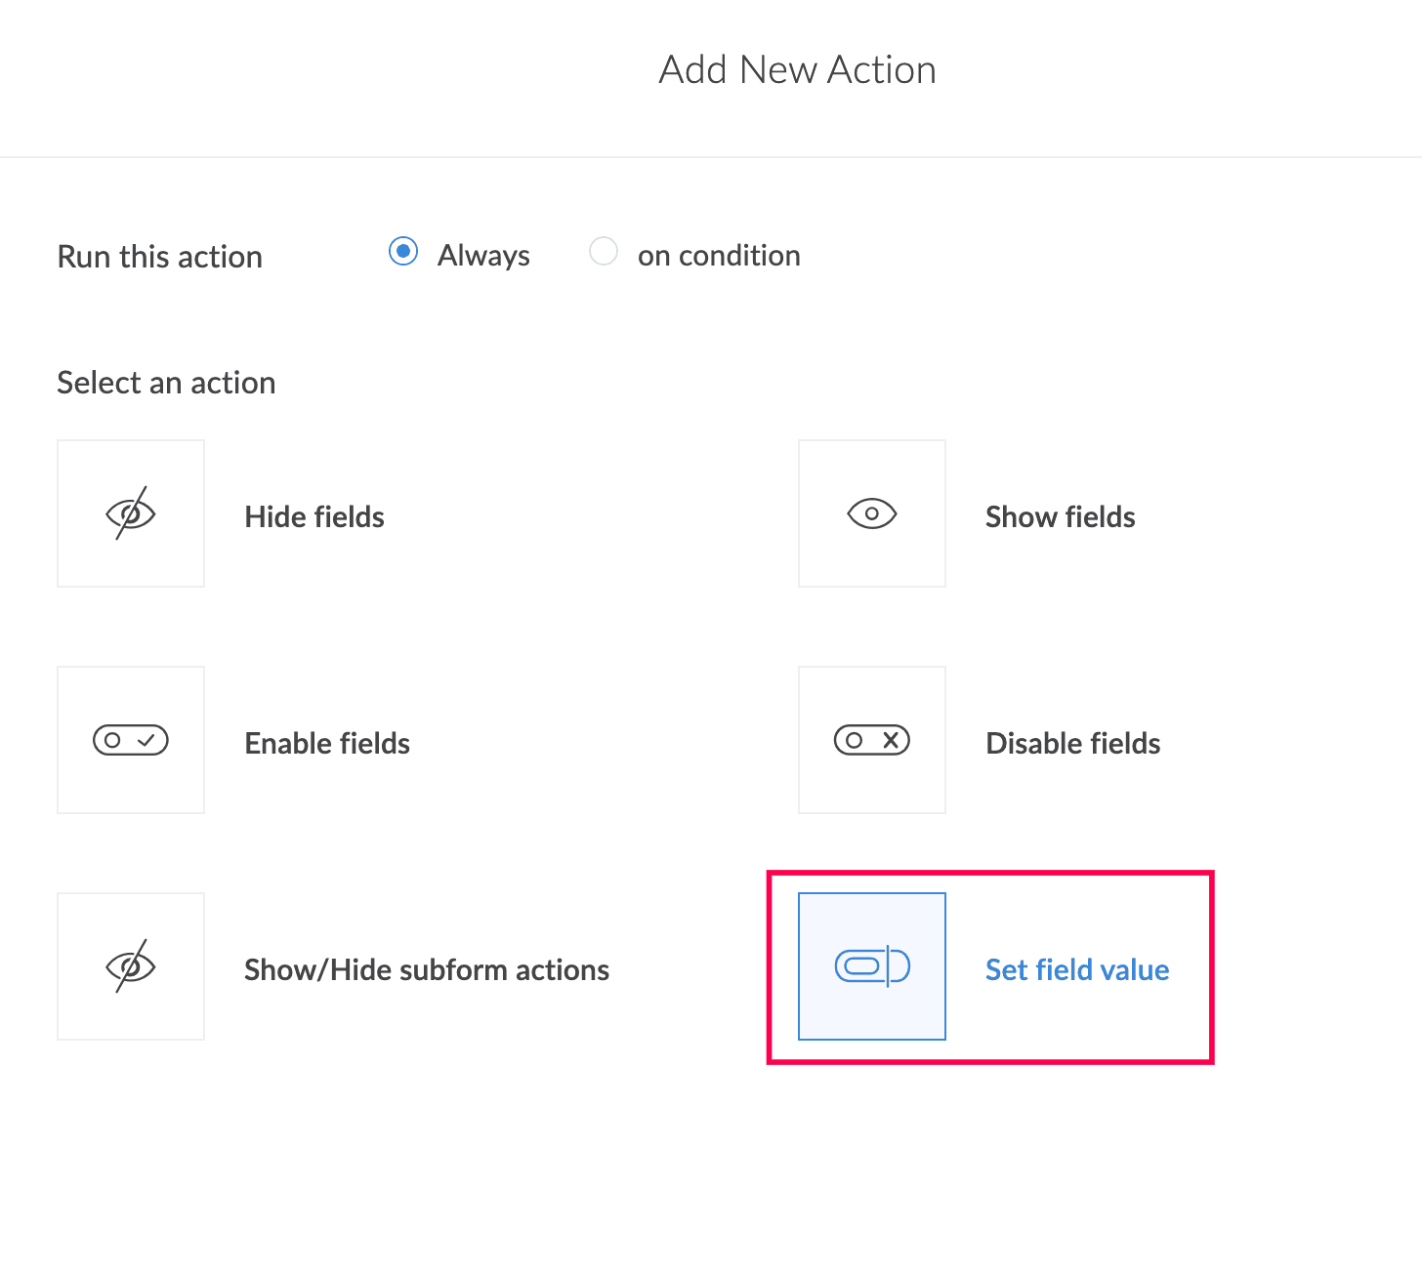Click the Hide fields text label
Screen dimensions: 1422x1271
(x=314, y=516)
